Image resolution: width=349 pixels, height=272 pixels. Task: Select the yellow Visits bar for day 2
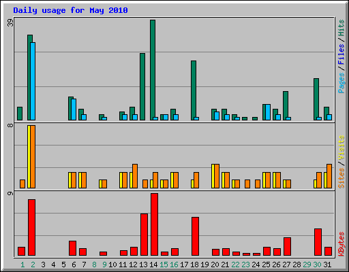coord(29,156)
